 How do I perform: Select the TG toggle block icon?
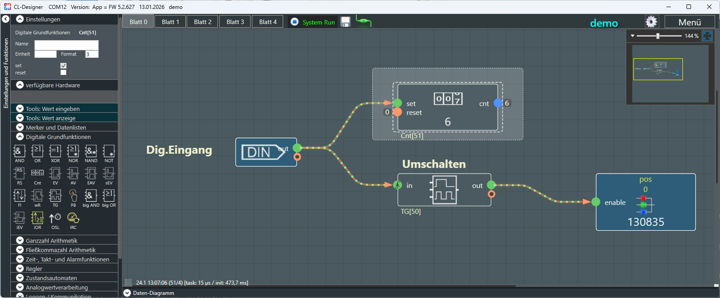pos(55,196)
